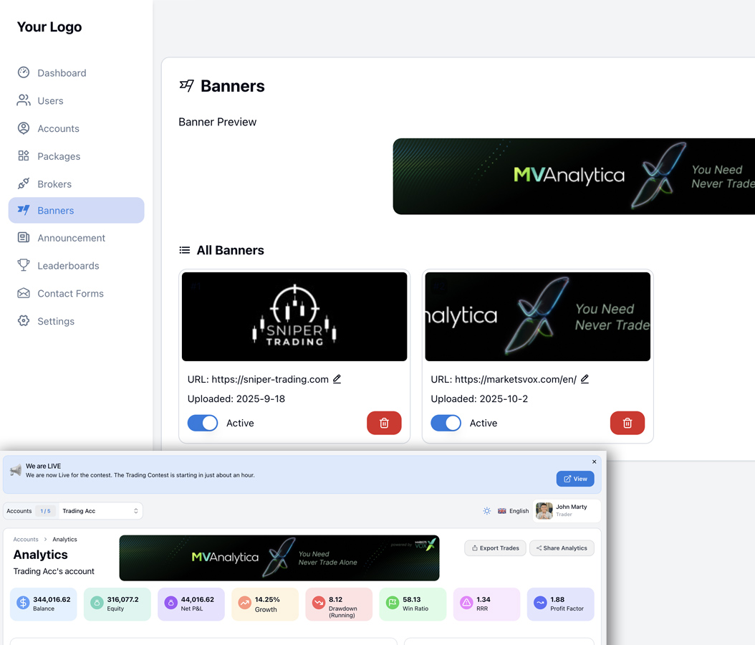The width and height of the screenshot is (755, 645).
Task: Click the View button in announcement
Action: [575, 479]
